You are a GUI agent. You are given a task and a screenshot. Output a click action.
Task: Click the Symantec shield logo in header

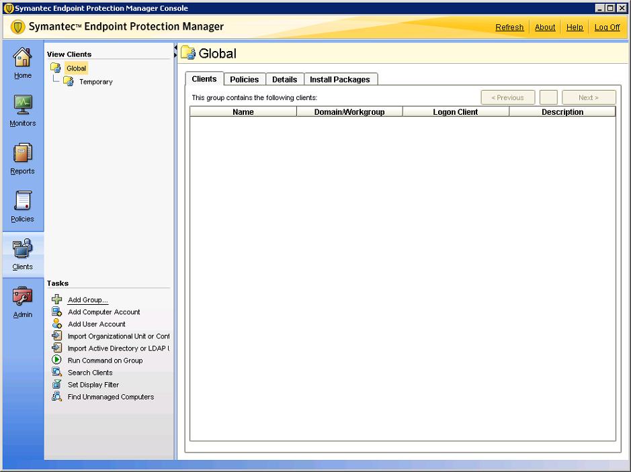click(x=17, y=27)
